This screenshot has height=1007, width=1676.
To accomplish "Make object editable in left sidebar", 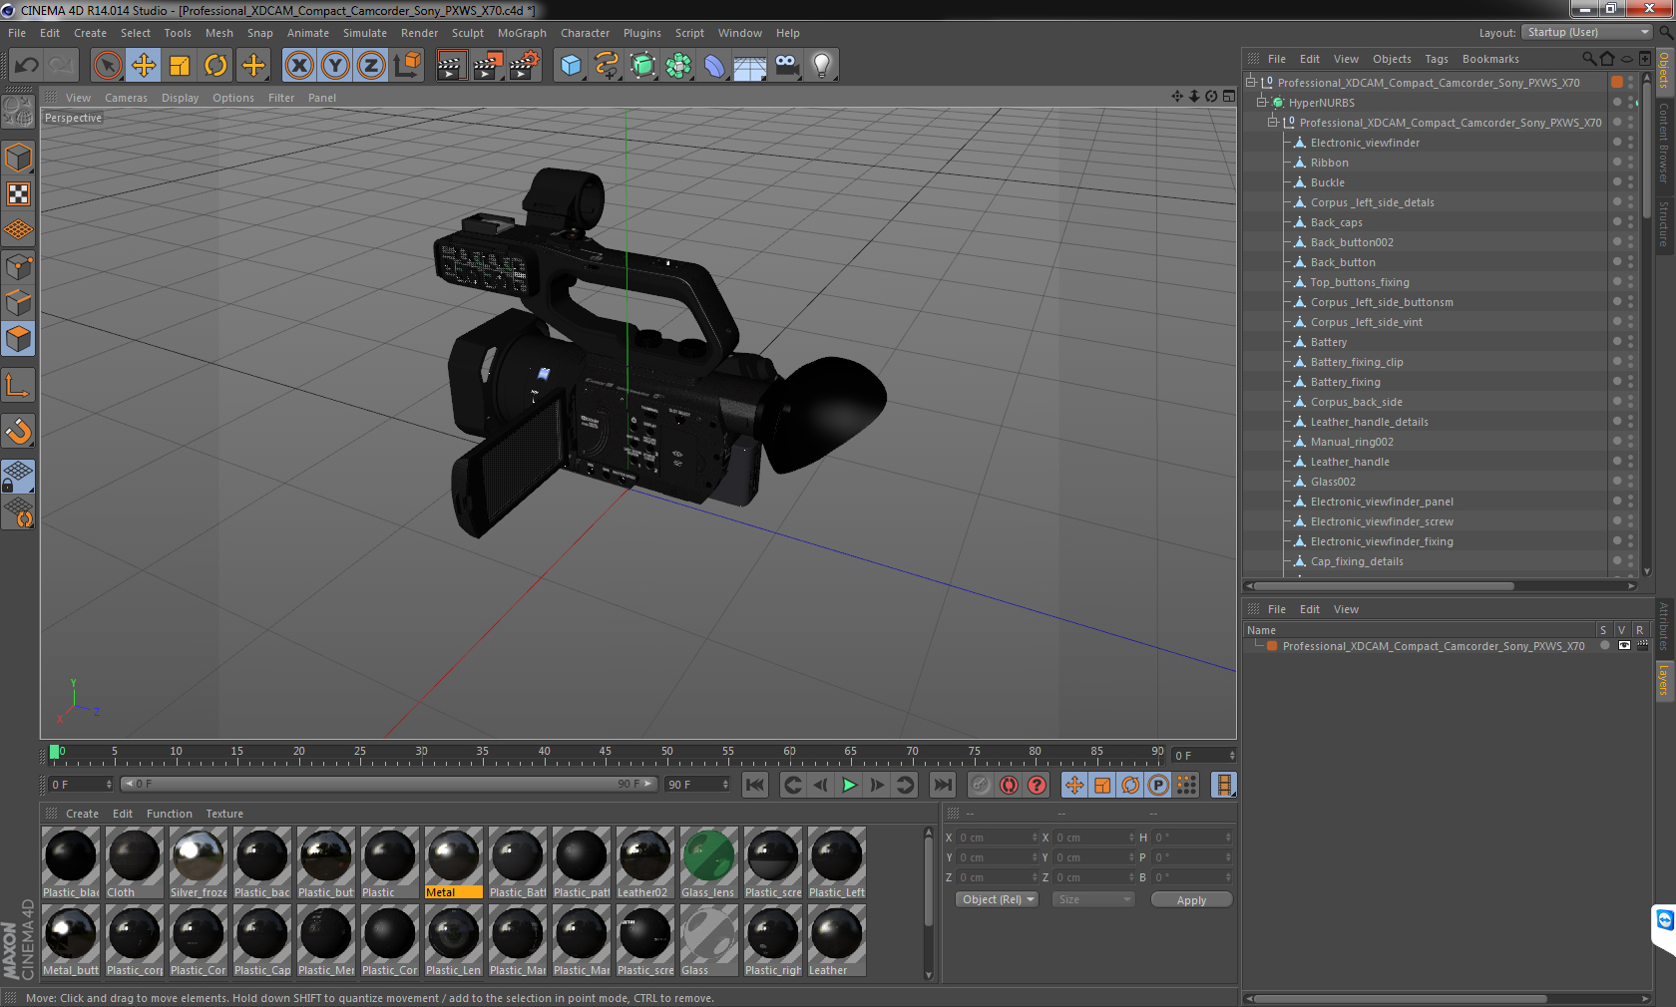I will point(18,112).
